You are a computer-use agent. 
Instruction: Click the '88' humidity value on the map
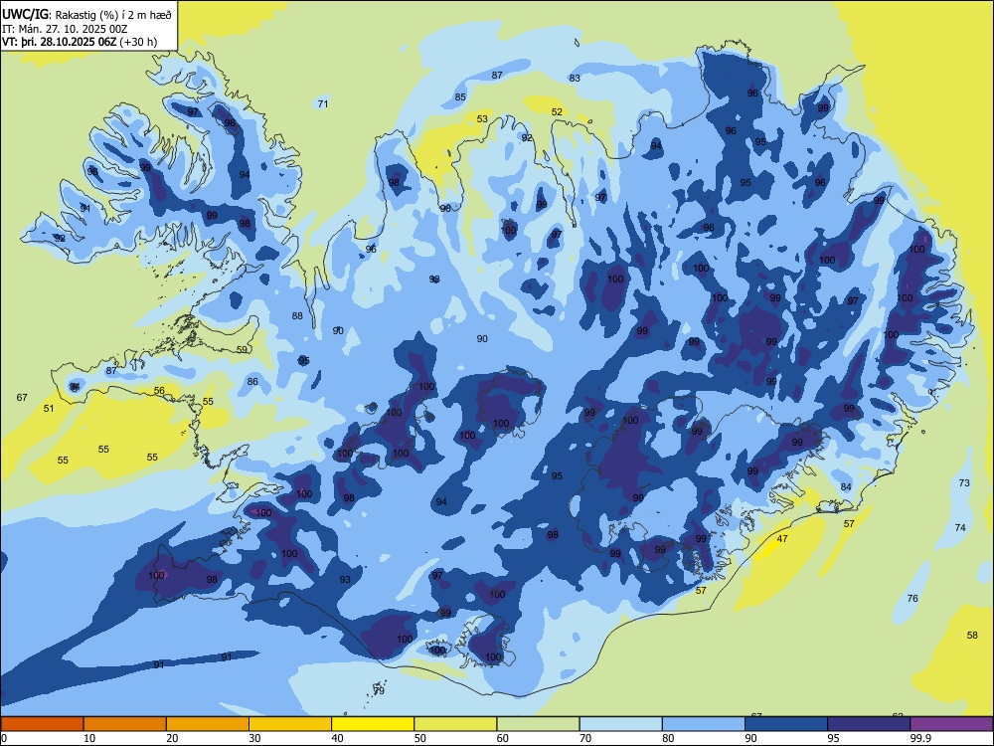(x=297, y=316)
